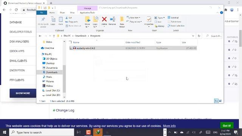Open EMAIL CLIENTS category link
The height and width of the screenshot is (136, 242).
(18, 61)
